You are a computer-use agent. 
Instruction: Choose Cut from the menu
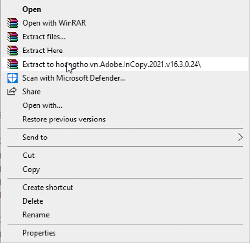(125, 156)
